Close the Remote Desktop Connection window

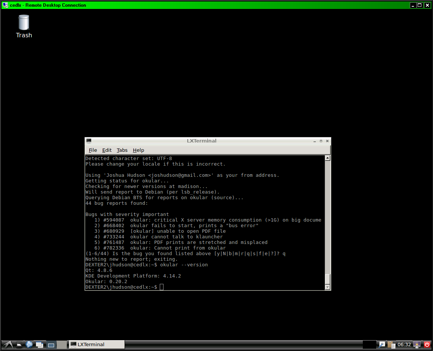point(427,5)
